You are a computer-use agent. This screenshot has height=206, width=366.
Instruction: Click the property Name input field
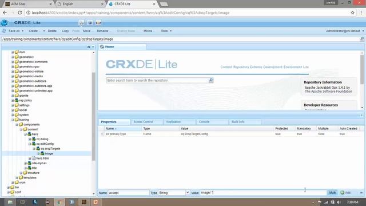click(x=128, y=193)
